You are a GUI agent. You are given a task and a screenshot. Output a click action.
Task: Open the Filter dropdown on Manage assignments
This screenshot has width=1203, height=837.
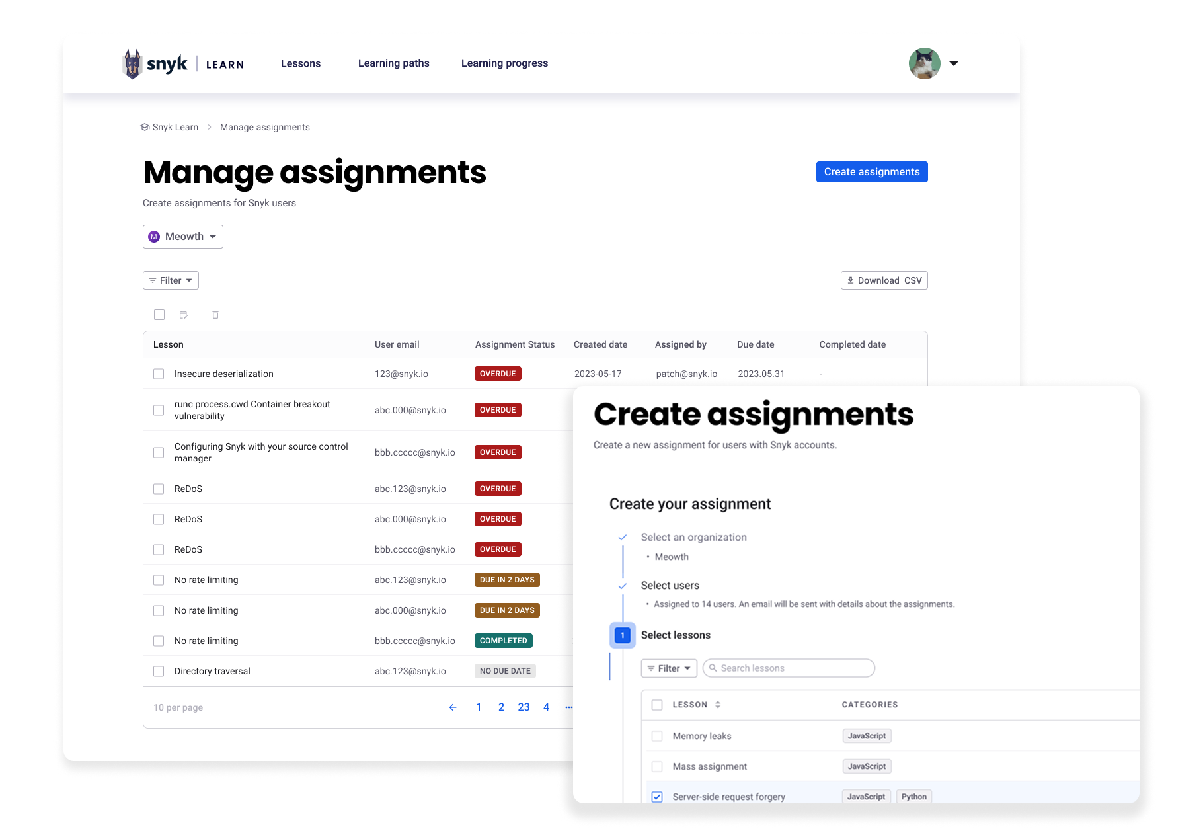[x=171, y=280]
